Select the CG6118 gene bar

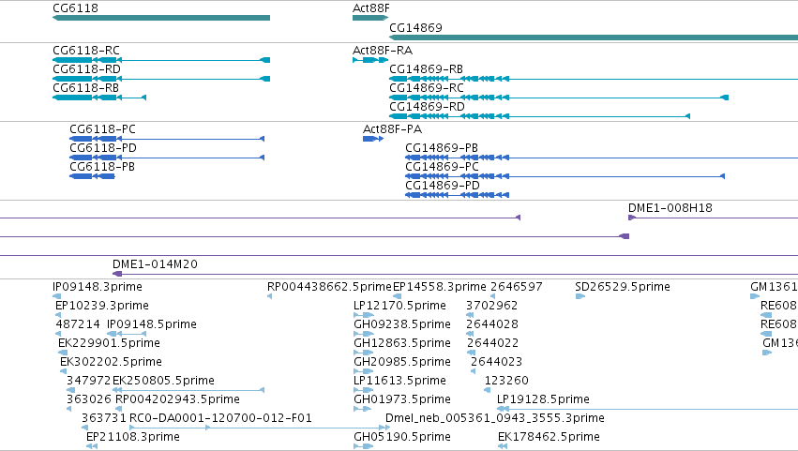click(161, 18)
